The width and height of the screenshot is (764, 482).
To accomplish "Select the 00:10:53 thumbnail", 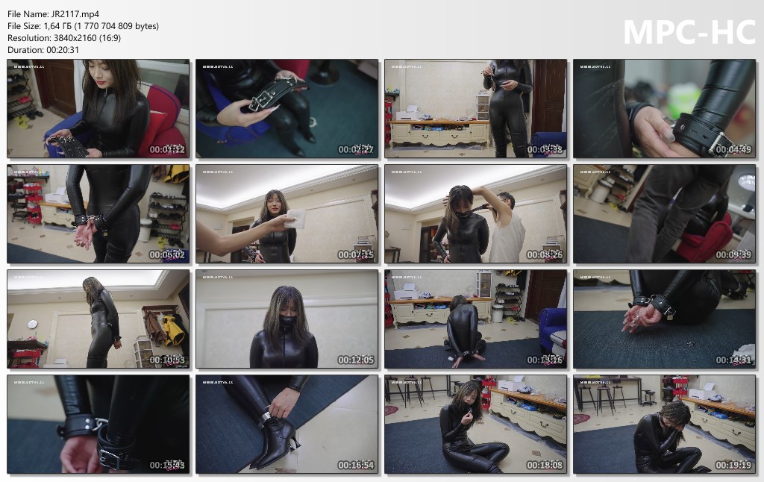I will [98, 319].
